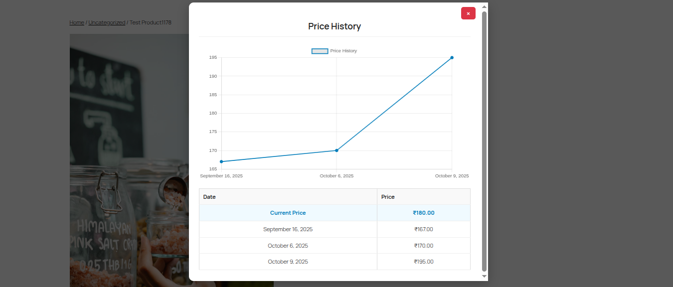Toggle the Price History legend entry
Screen dimensions: 673x287
click(x=343, y=50)
